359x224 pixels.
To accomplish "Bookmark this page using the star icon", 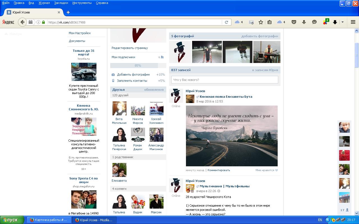I will pyautogui.click(x=261, y=22).
